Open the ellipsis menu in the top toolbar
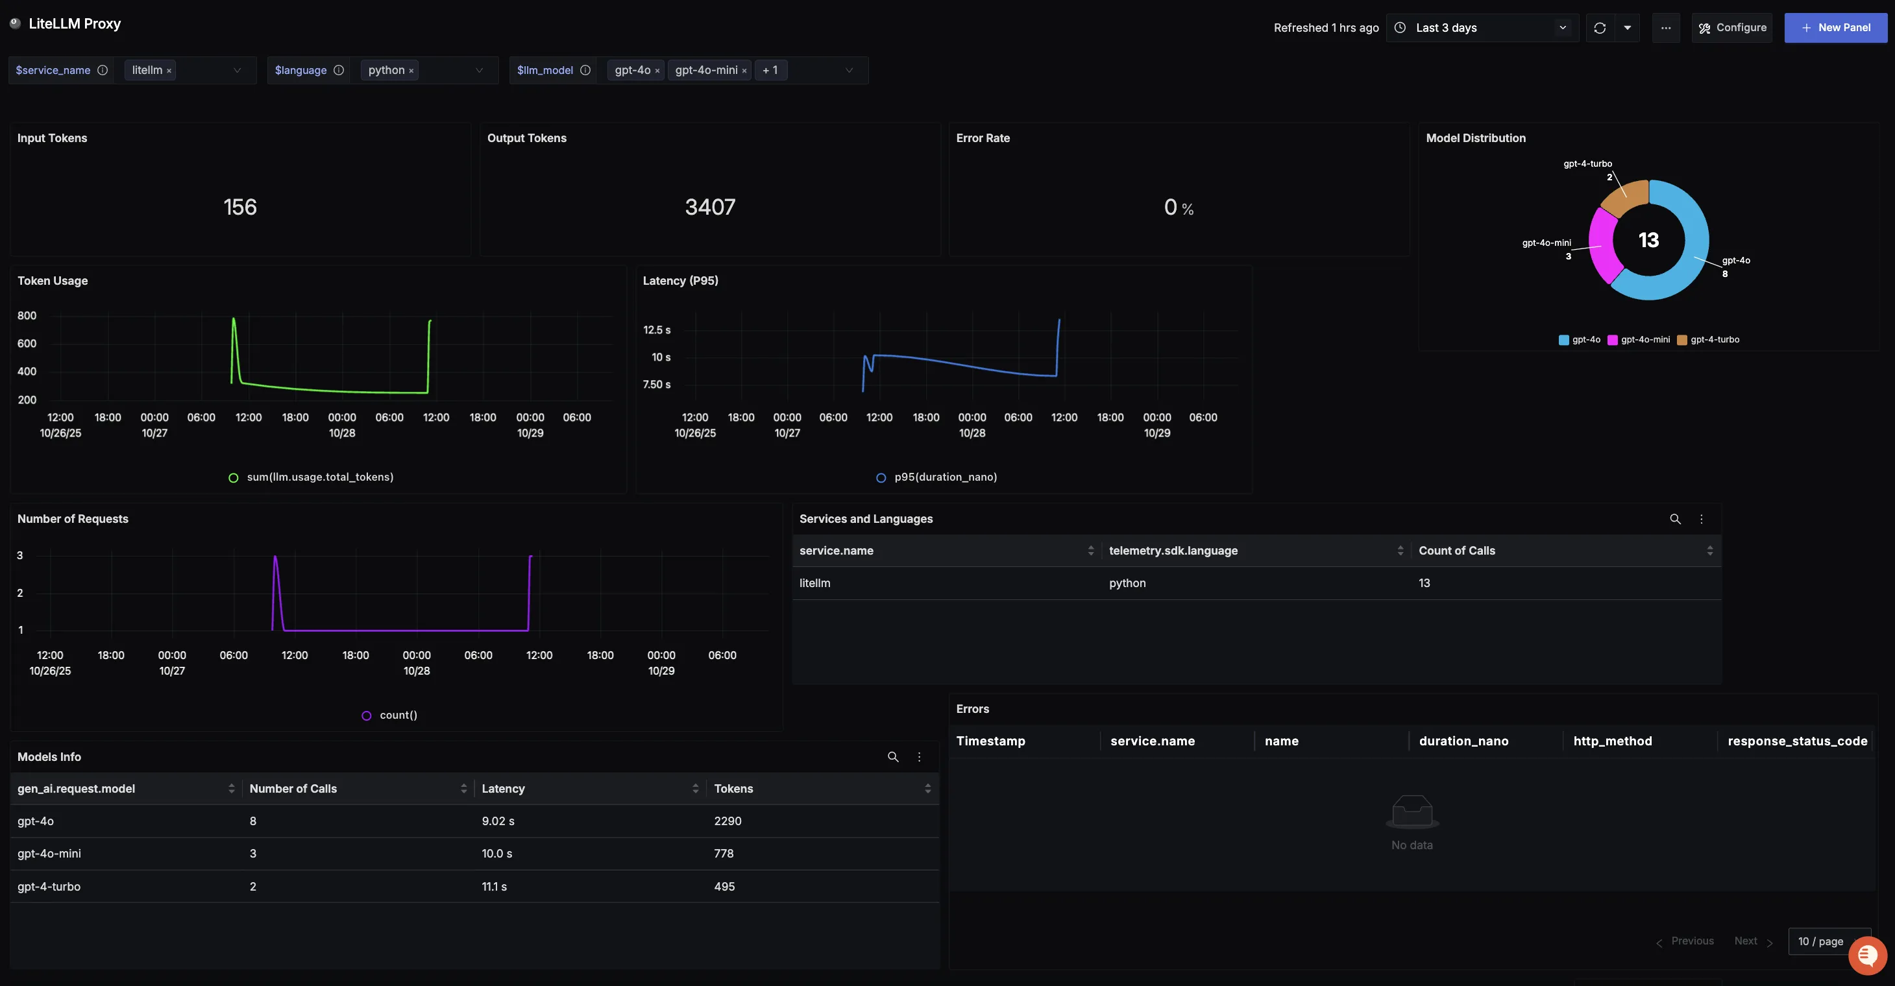This screenshot has width=1895, height=986. tap(1666, 27)
